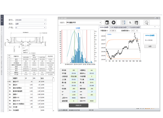163x118 pixels.
Task: Switch to P 不合格率控制图 tab
Action: [x=134, y=27]
